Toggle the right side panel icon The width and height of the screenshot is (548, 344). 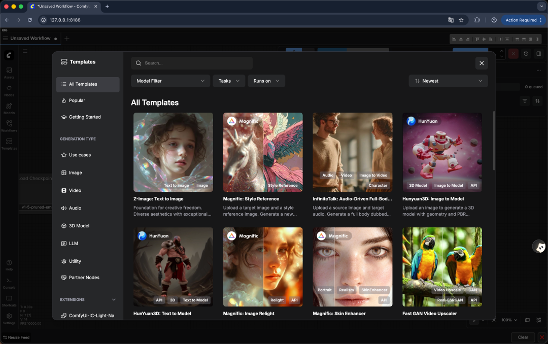(x=538, y=54)
